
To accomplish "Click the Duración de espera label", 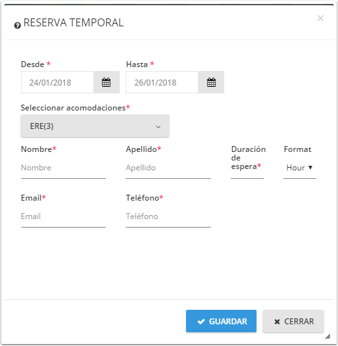I will pos(248,158).
